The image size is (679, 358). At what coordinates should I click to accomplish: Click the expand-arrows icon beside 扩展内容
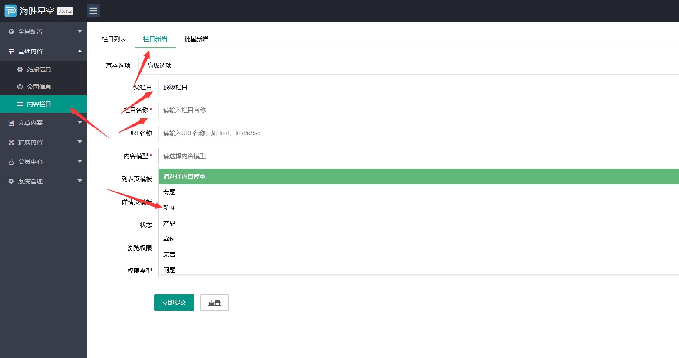(11, 142)
